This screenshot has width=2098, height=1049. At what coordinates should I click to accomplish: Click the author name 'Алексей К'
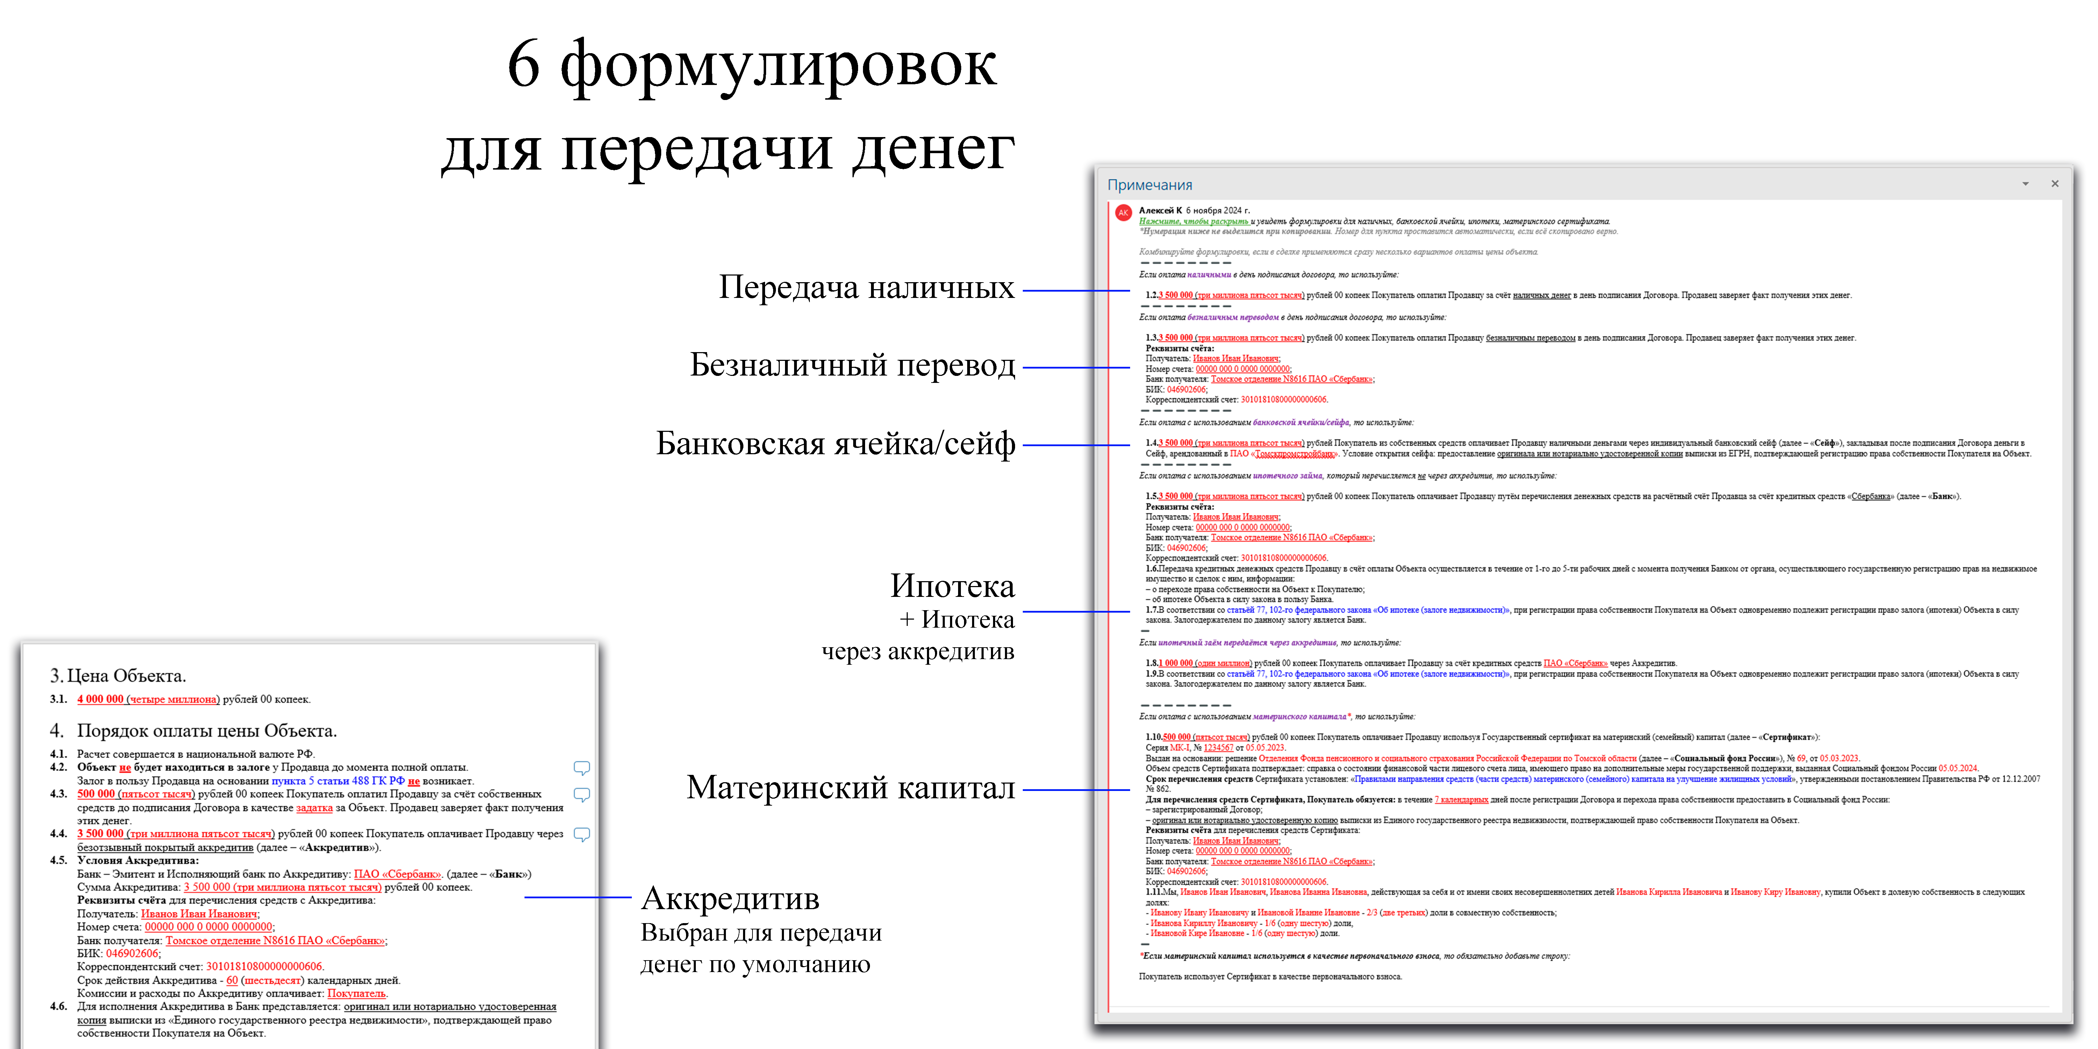pyautogui.click(x=1160, y=210)
